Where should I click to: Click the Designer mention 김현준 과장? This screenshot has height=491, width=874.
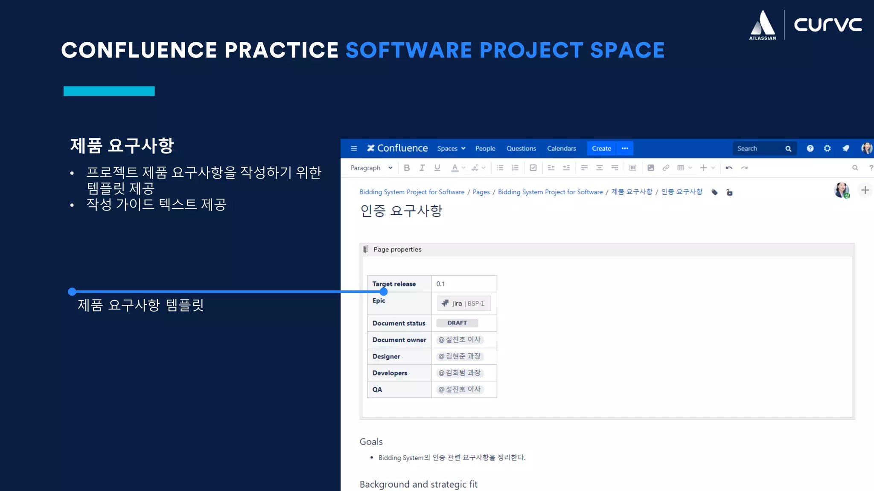pyautogui.click(x=460, y=356)
